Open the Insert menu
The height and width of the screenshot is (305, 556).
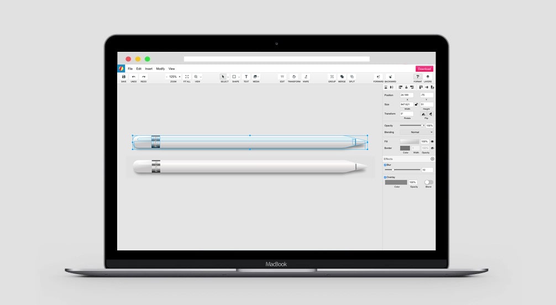(x=149, y=68)
